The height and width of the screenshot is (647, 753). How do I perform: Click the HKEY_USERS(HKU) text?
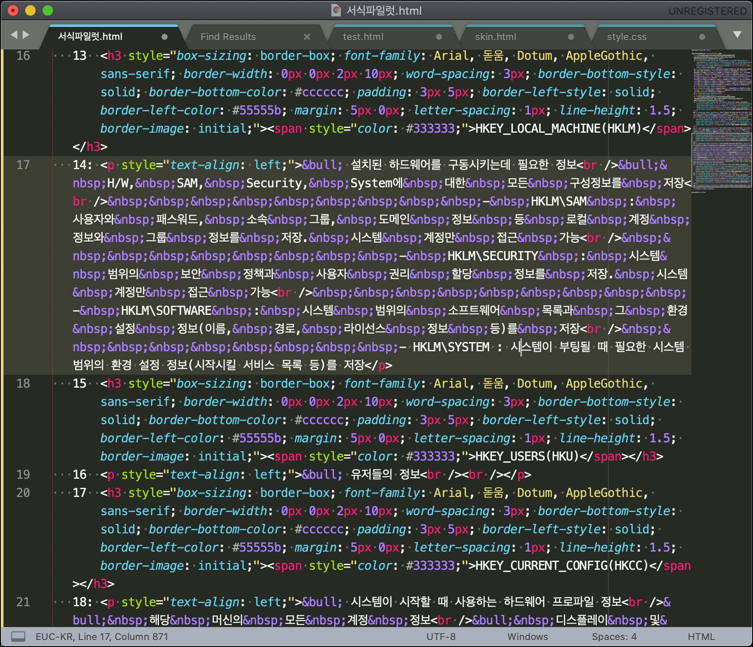(527, 456)
